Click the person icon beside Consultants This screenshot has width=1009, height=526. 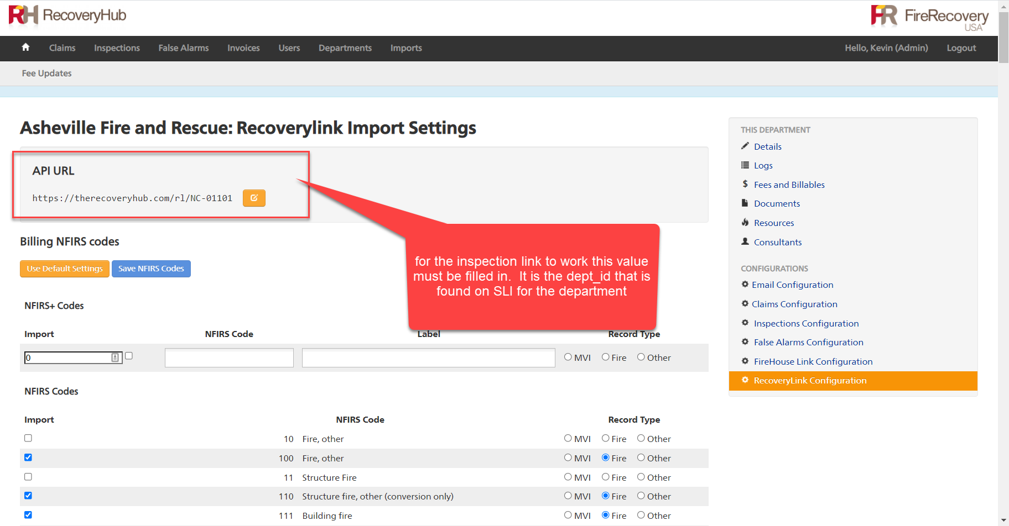point(745,241)
